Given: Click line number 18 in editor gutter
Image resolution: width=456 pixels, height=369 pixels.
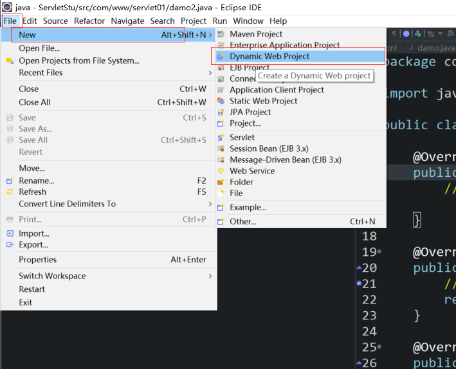Looking at the screenshot, I should (x=369, y=236).
